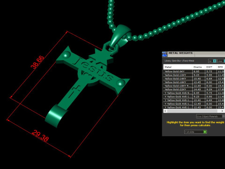Click the Metal Weights flask icon
Viewport: 225px width, 169px height.
coord(165,54)
